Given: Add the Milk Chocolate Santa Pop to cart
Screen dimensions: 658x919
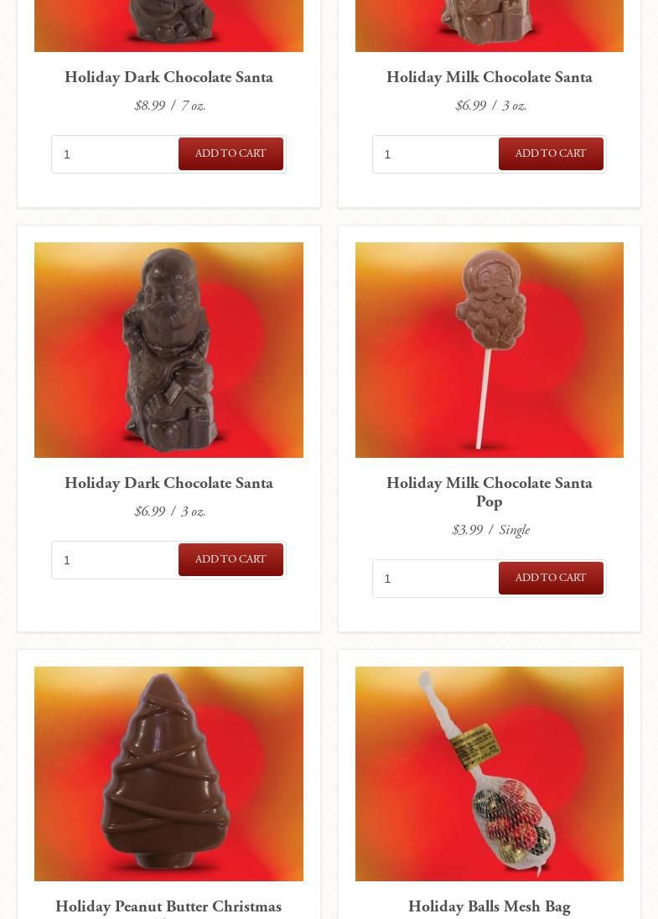Looking at the screenshot, I should [x=551, y=578].
